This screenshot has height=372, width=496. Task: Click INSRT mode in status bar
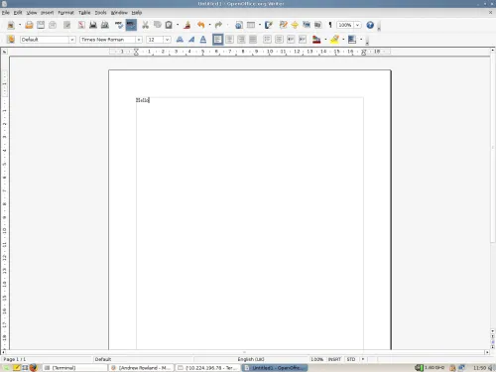(334, 359)
